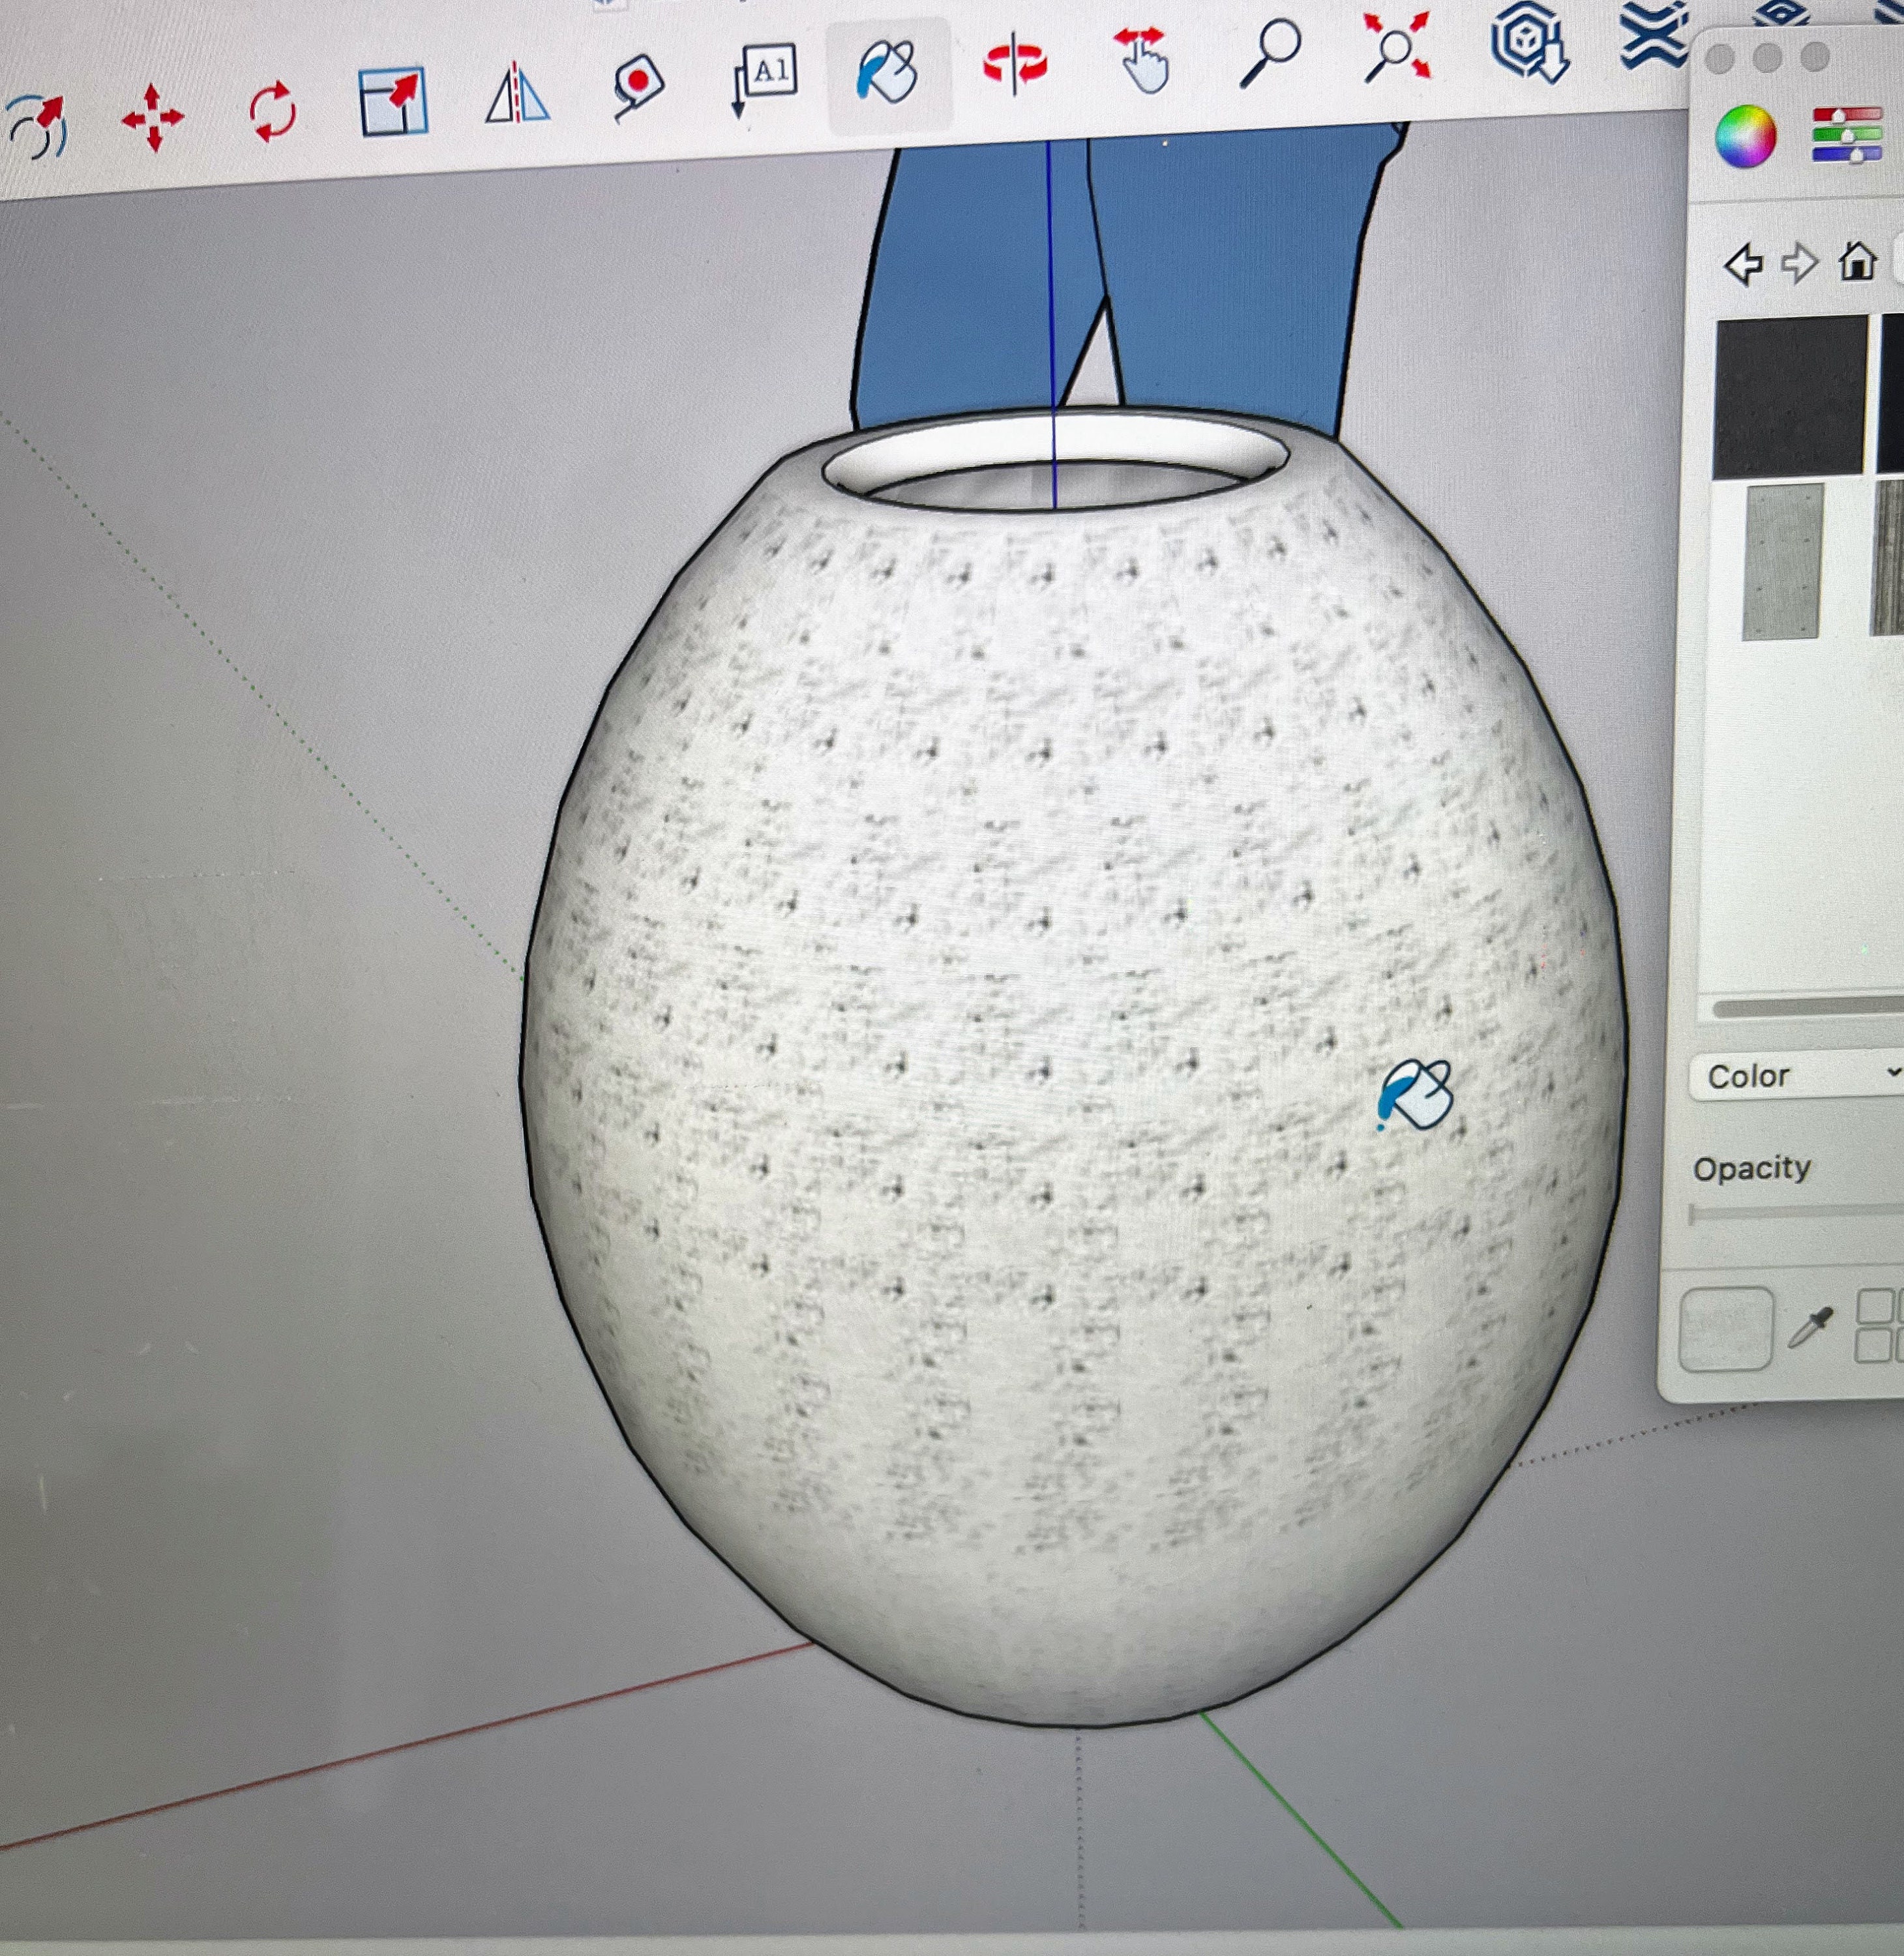Go forward in materials browser

(1799, 264)
